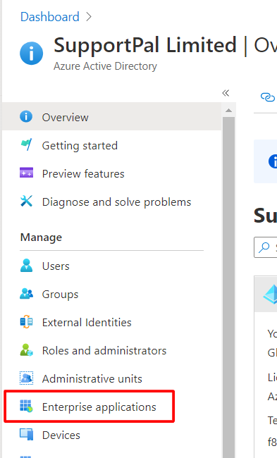The image size is (277, 458).
Task: Click the Administrative units icon
Action: (x=26, y=378)
